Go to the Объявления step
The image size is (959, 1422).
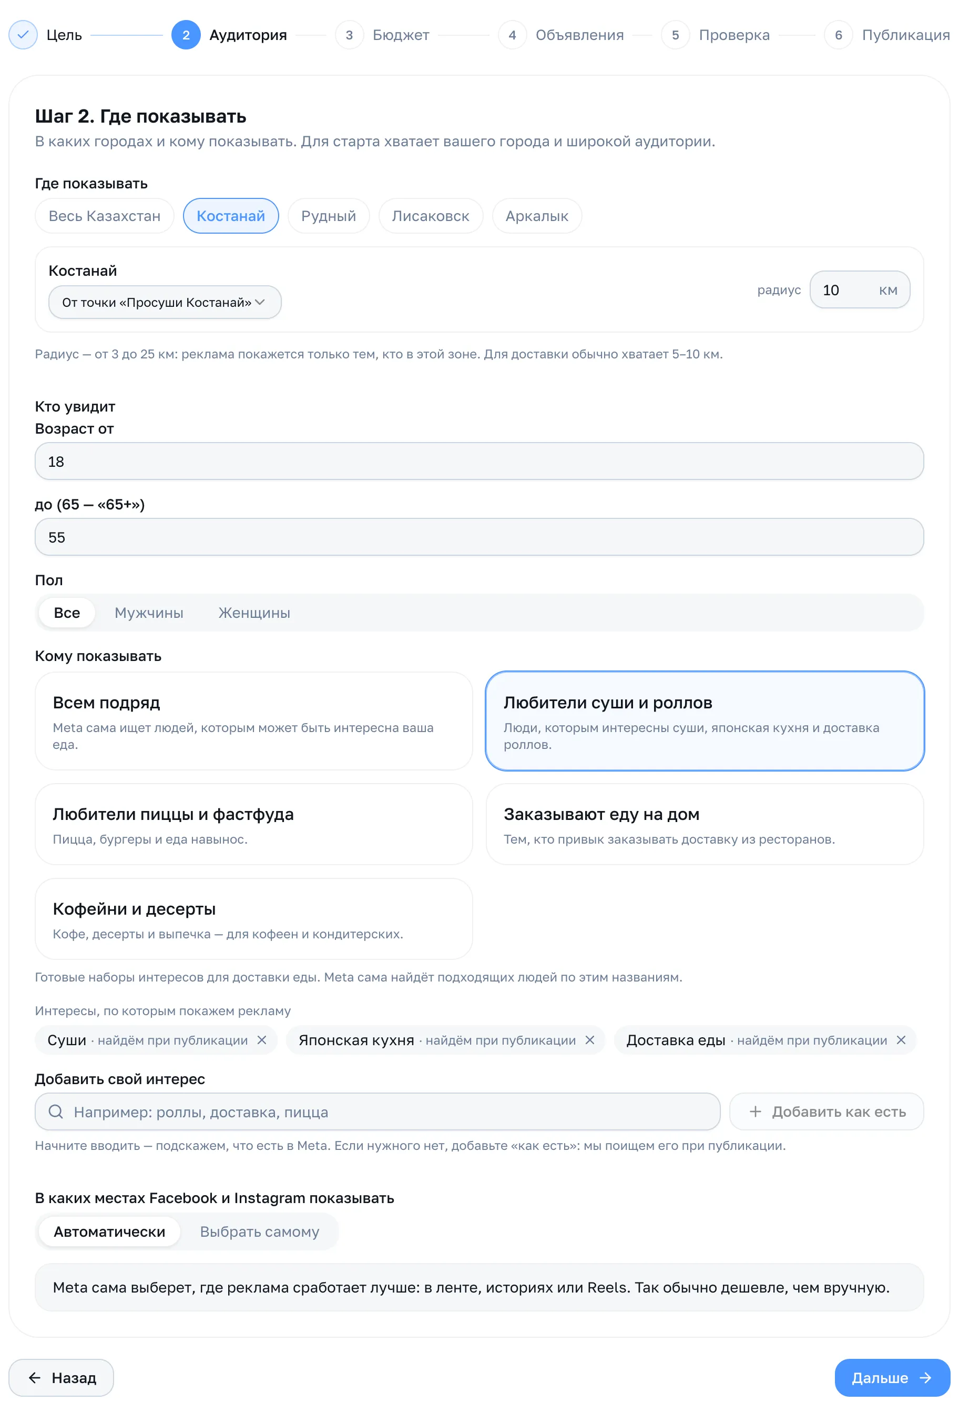coord(561,35)
